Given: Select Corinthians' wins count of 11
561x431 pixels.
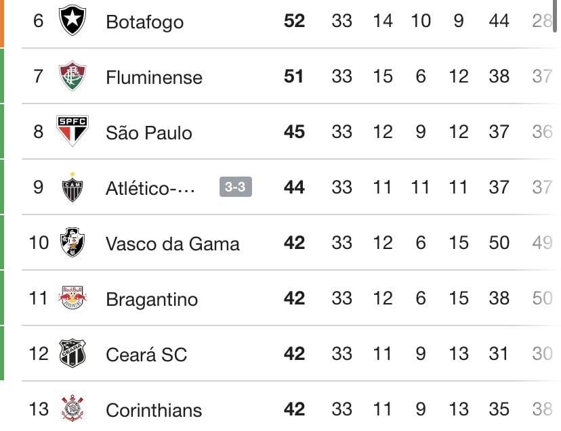Looking at the screenshot, I should pyautogui.click(x=383, y=407).
